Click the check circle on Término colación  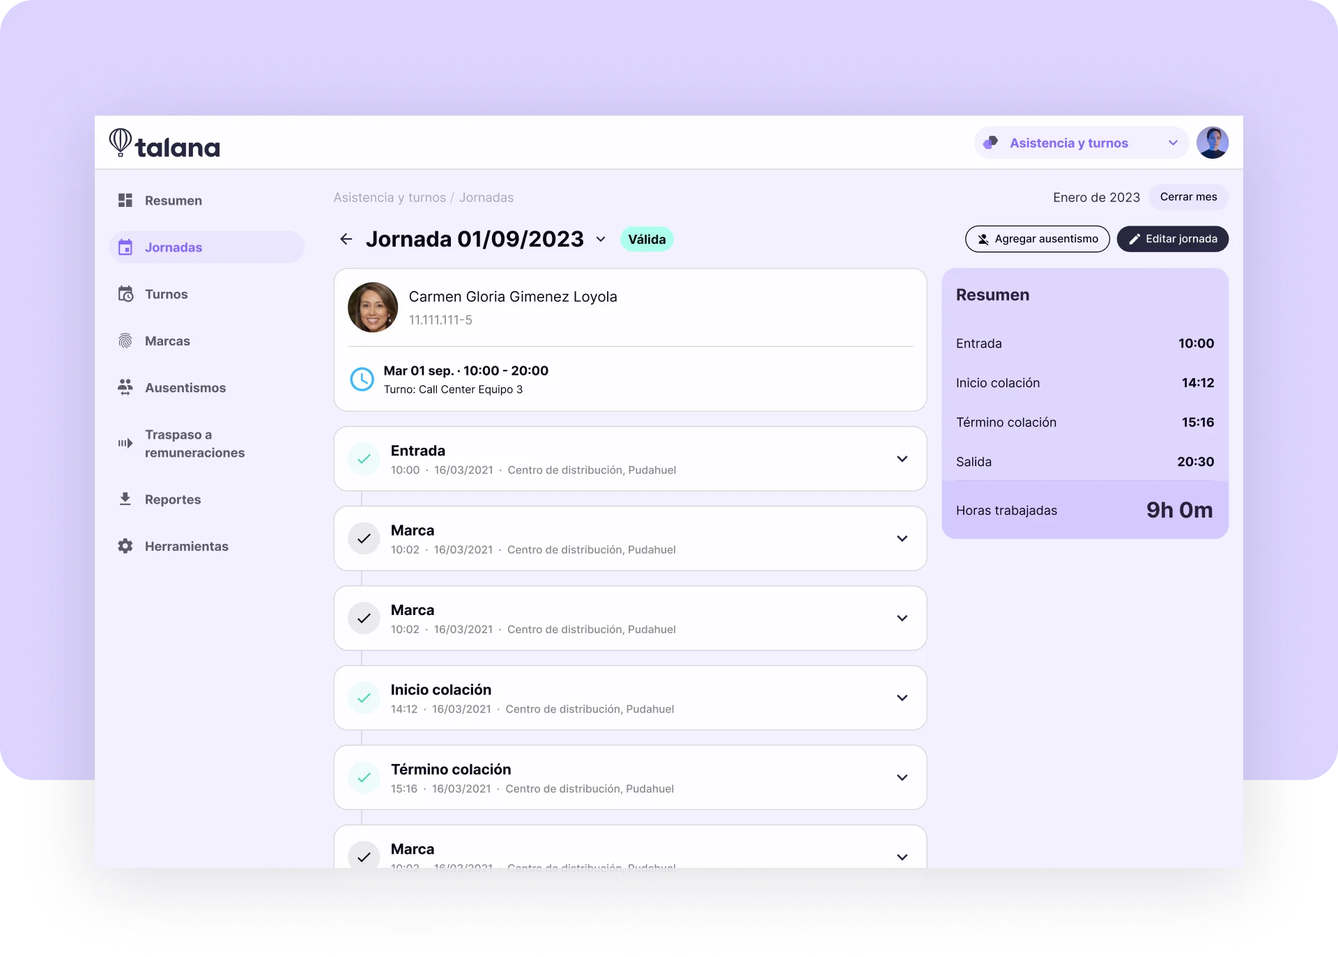coord(364,777)
